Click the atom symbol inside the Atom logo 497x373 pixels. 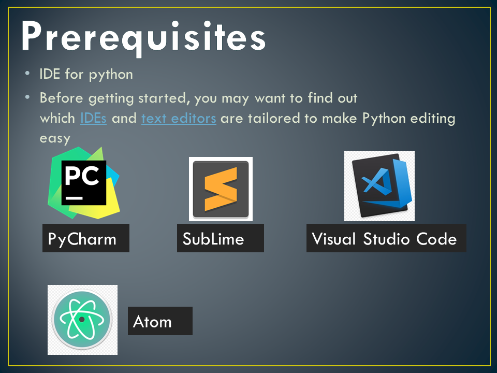tap(82, 319)
